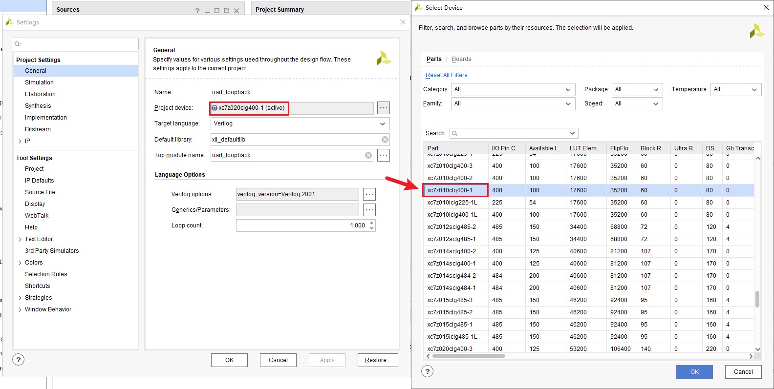Open Settings dialog help icon
The width and height of the screenshot is (774, 389).
tap(18, 360)
